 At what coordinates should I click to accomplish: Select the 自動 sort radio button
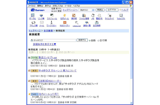point(90,41)
